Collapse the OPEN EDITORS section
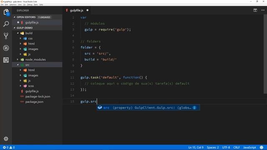The image size is (267, 150). coord(15,17)
